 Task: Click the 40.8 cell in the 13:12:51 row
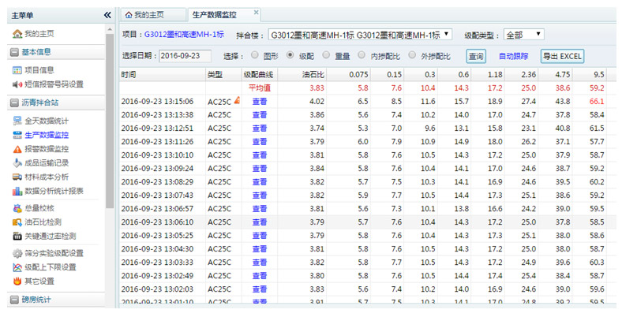point(563,128)
